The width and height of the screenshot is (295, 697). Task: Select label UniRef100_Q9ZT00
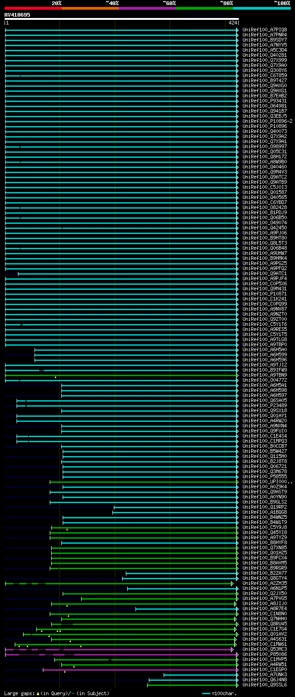265,319
